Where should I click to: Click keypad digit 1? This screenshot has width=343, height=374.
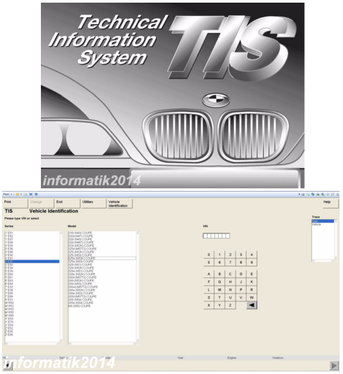click(x=220, y=254)
